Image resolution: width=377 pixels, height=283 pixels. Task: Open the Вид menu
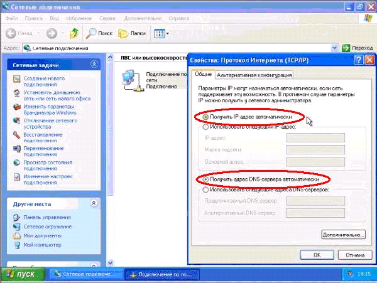(x=54, y=18)
